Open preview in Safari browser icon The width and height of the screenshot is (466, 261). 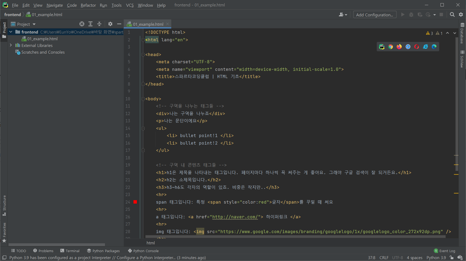tap(408, 47)
